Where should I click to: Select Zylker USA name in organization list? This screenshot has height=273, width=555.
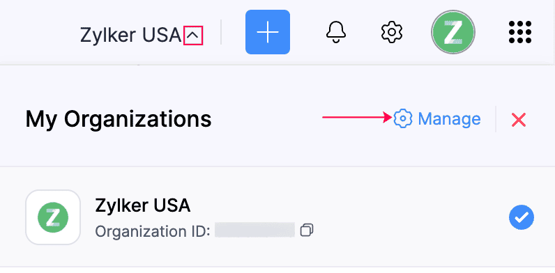[143, 205]
